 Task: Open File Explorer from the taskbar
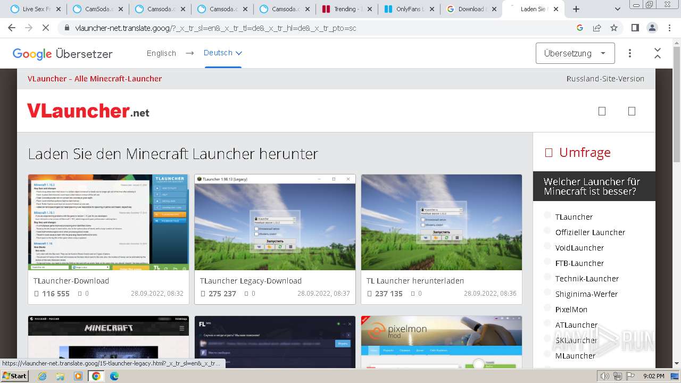tap(60, 376)
